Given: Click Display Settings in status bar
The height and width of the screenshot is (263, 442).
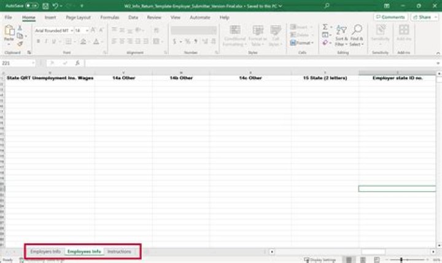Looking at the screenshot, I should tap(320, 259).
